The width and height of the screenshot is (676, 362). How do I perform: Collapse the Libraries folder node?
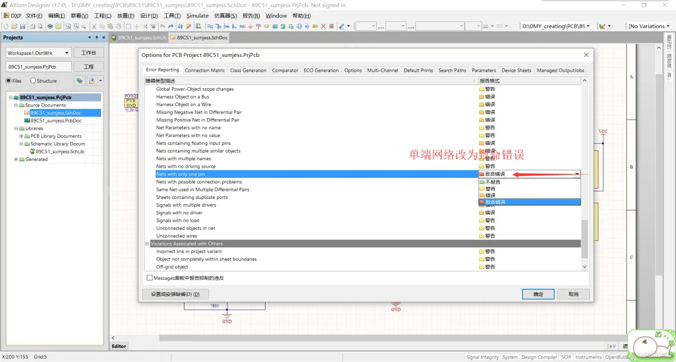coord(16,128)
